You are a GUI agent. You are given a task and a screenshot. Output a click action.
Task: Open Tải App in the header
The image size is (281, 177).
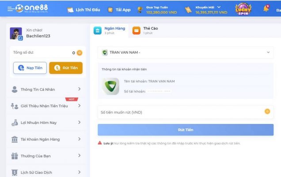pos(119,9)
